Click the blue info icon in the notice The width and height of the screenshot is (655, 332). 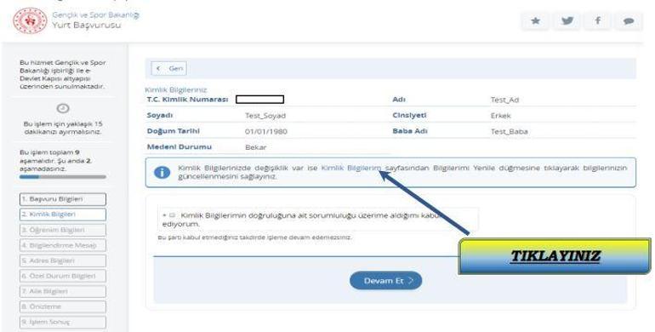point(162,172)
